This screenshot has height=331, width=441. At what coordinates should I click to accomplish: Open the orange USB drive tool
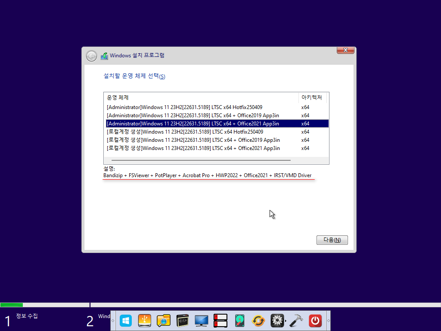click(145, 321)
